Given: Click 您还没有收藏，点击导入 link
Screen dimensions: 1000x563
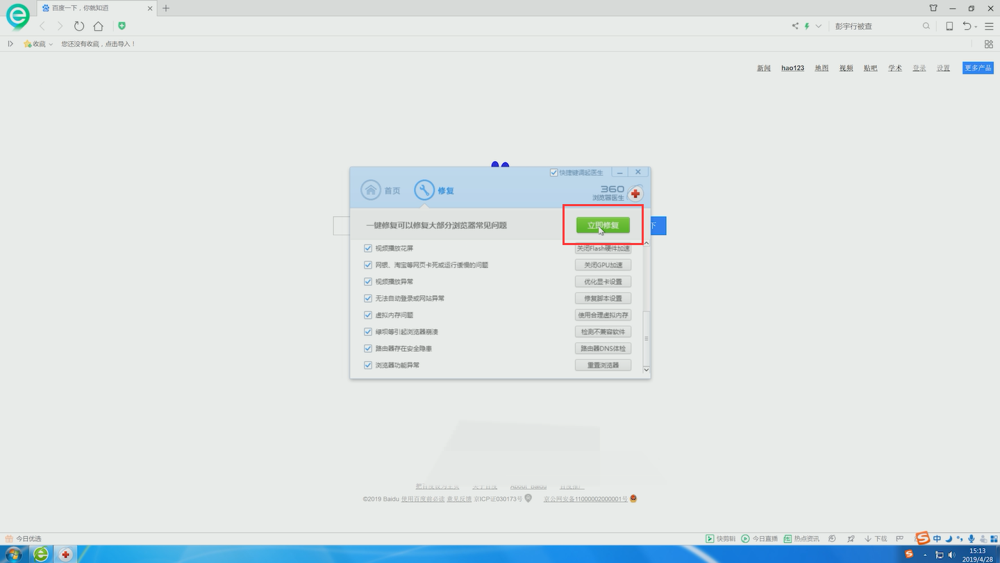Looking at the screenshot, I should (x=98, y=44).
